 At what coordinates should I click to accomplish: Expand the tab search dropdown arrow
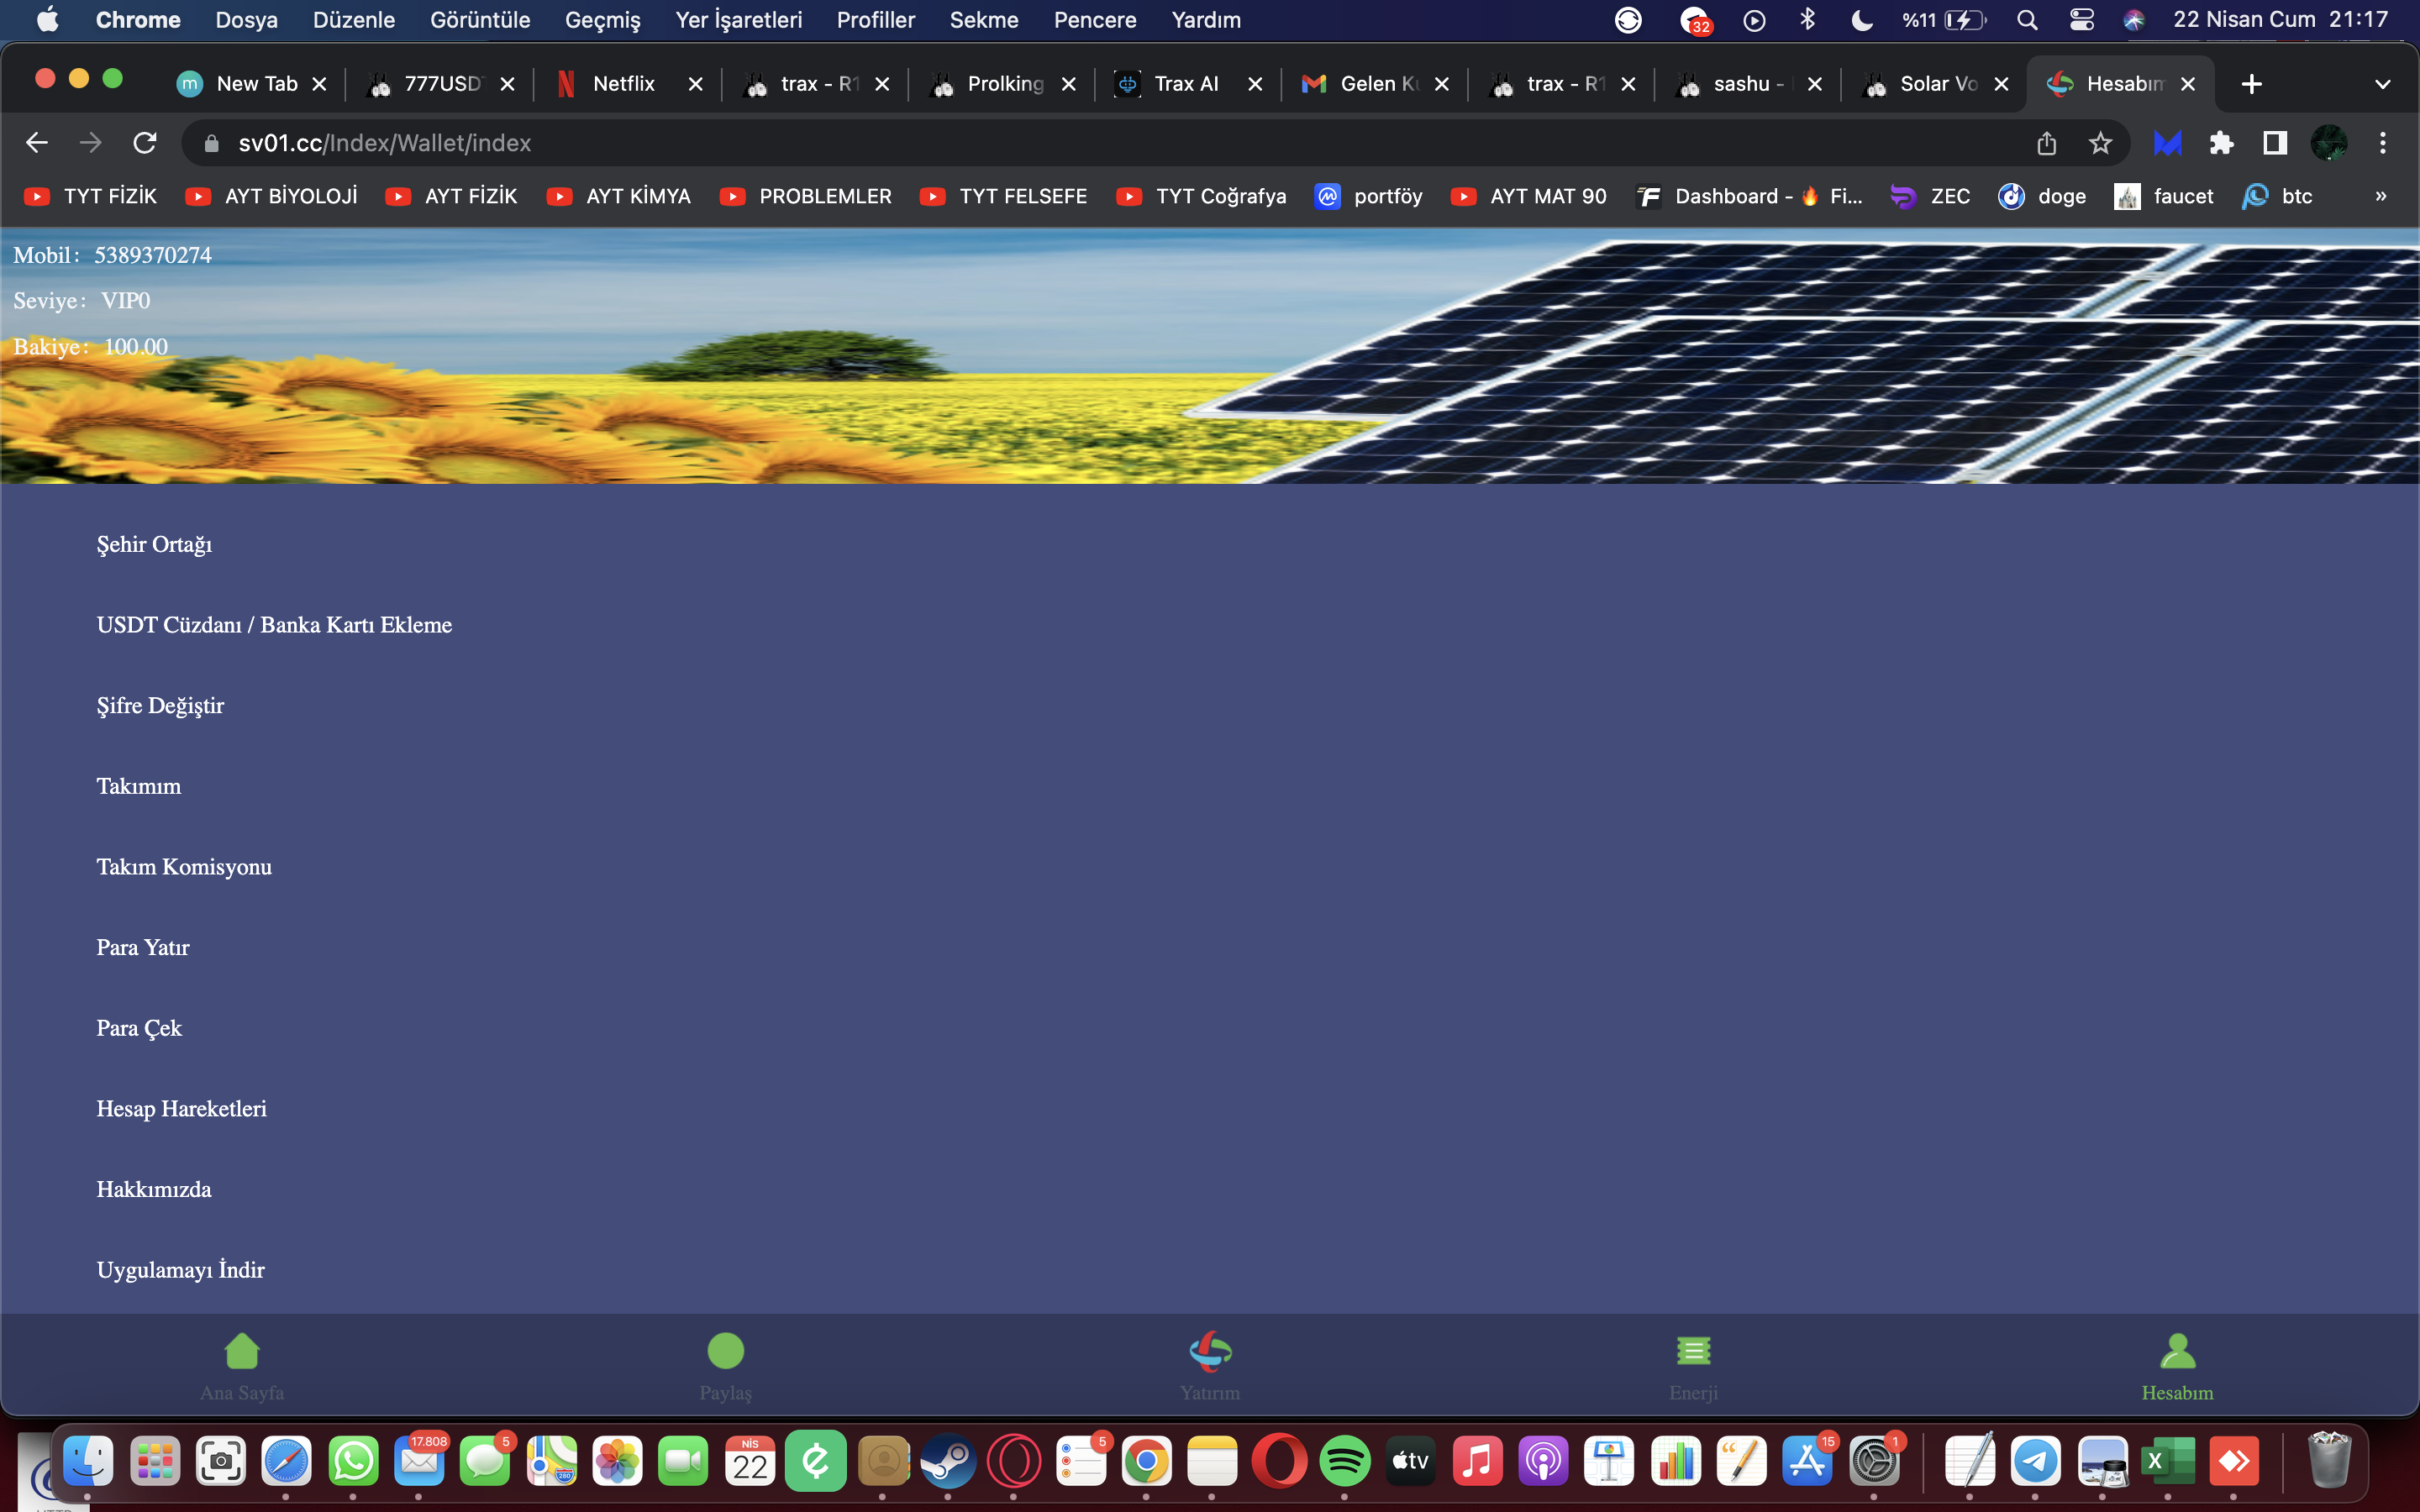[x=2383, y=84]
